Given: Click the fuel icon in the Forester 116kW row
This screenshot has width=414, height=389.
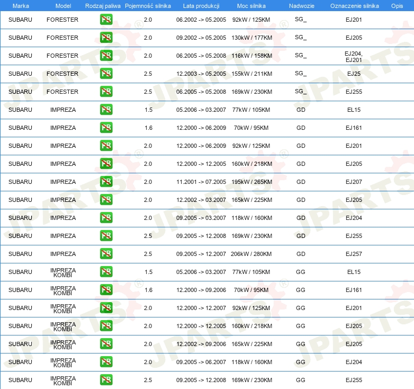Looking at the screenshot, I should click(106, 56).
